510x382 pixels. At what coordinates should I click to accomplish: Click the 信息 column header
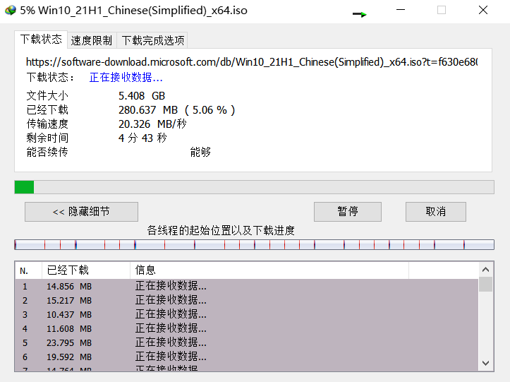(269, 270)
